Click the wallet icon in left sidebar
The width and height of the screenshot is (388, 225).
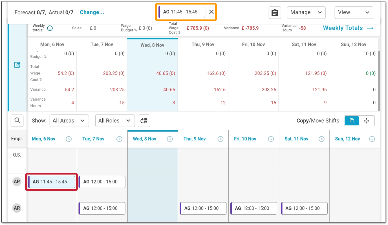tap(17, 65)
